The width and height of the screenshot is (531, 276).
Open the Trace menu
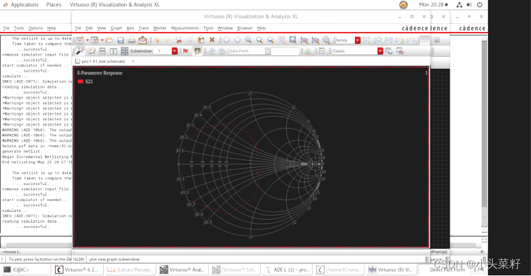(143, 28)
